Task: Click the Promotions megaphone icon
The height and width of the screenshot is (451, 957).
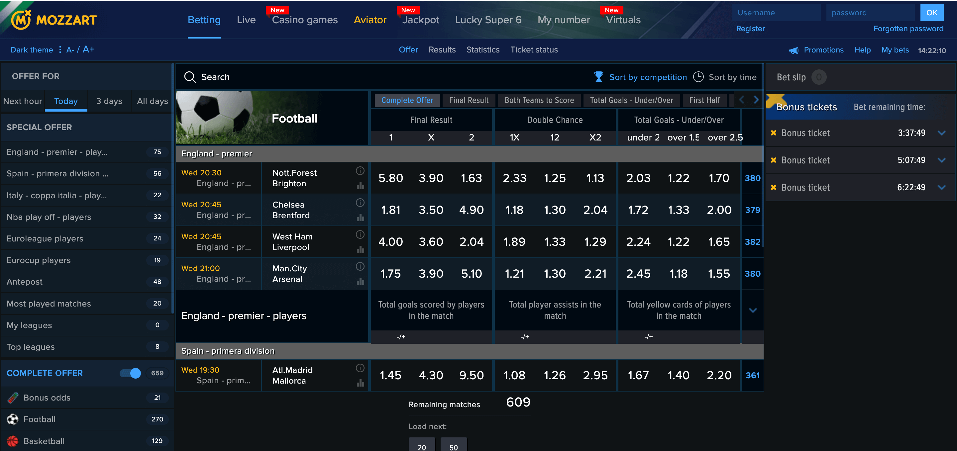Action: [794, 50]
